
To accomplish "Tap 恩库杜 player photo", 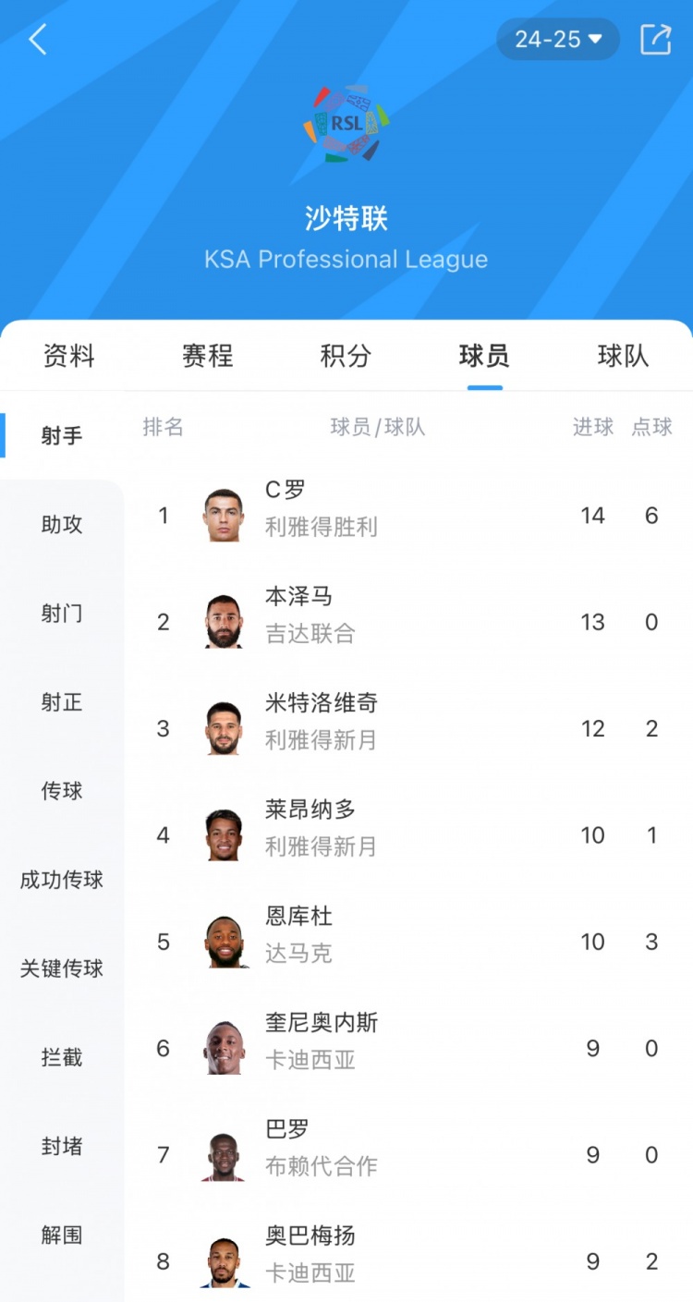I will (224, 942).
